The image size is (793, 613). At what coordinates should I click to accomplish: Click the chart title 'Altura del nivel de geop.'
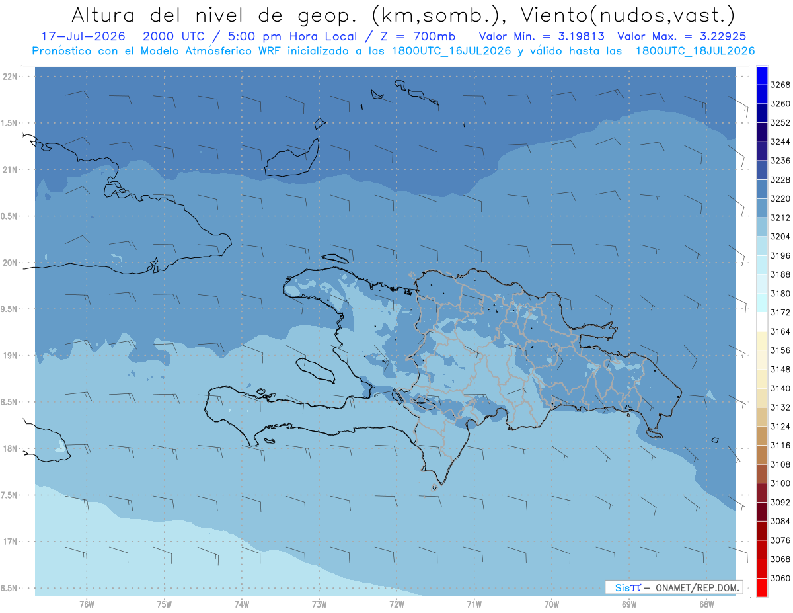(x=214, y=15)
